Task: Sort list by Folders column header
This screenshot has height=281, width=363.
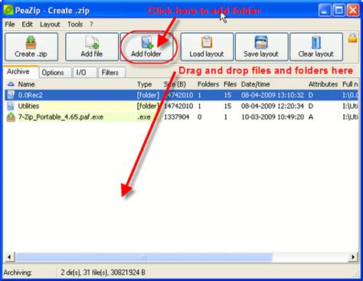Action: 208,84
